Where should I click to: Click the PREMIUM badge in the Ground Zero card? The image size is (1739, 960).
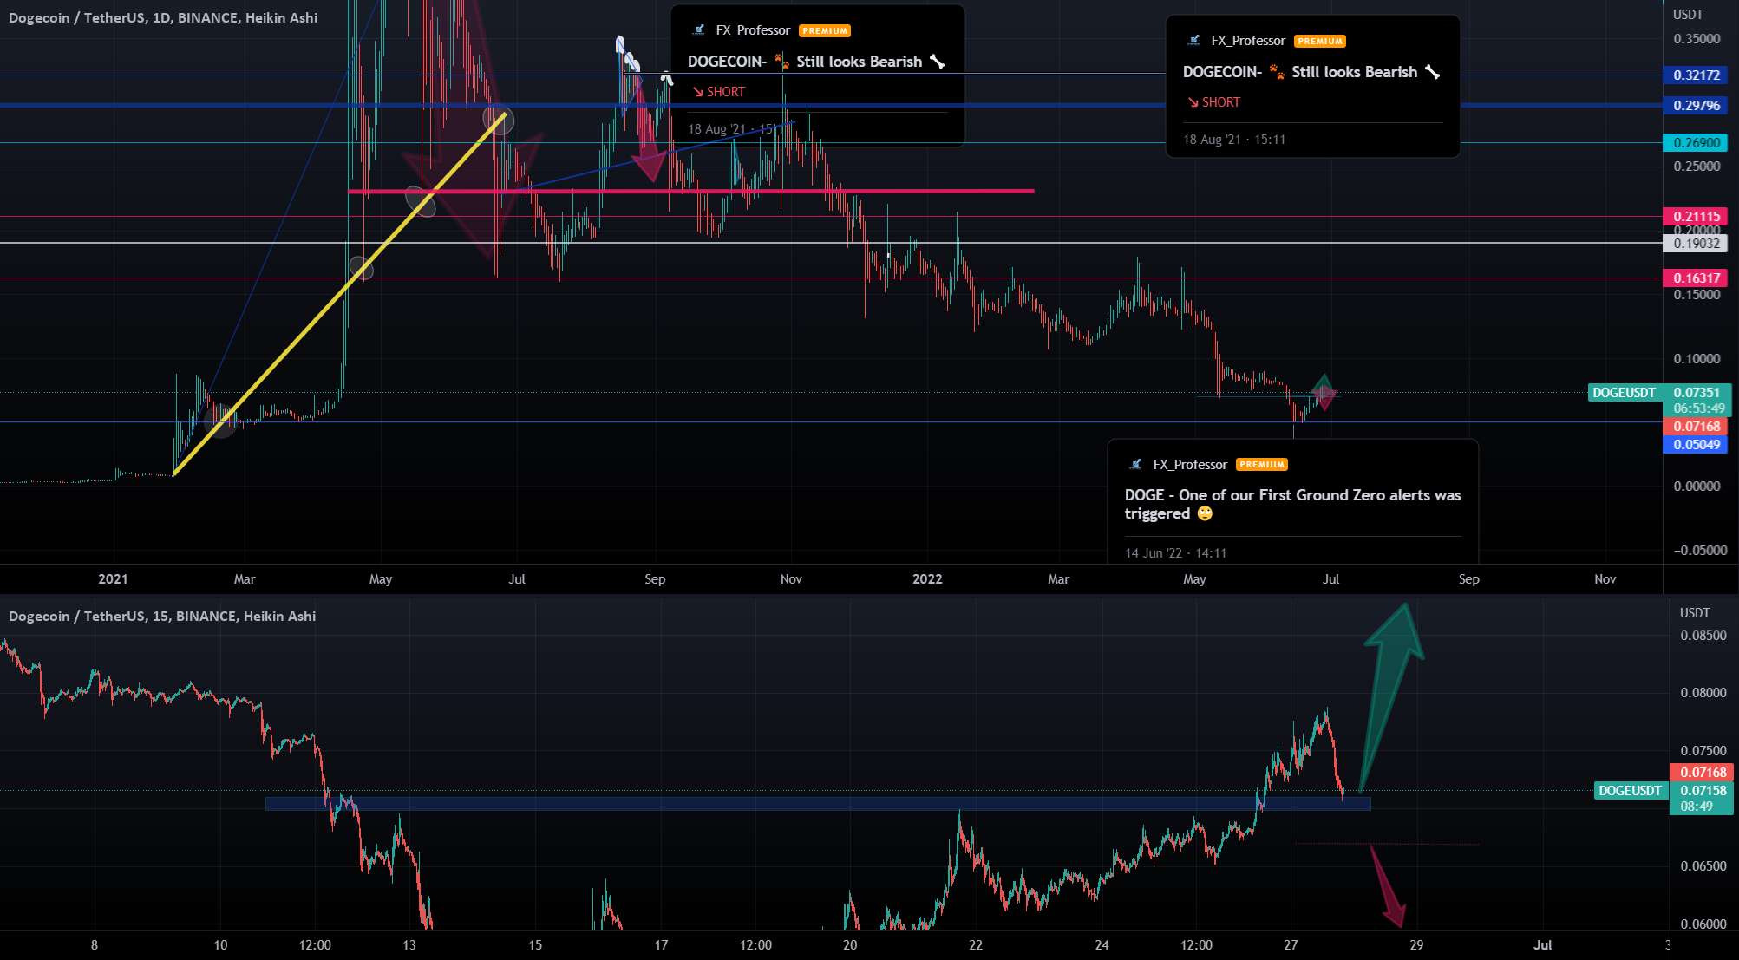pos(1262,465)
